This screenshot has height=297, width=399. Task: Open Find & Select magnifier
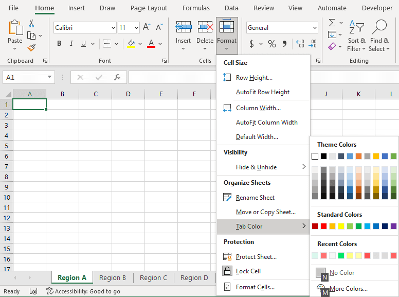tap(379, 36)
